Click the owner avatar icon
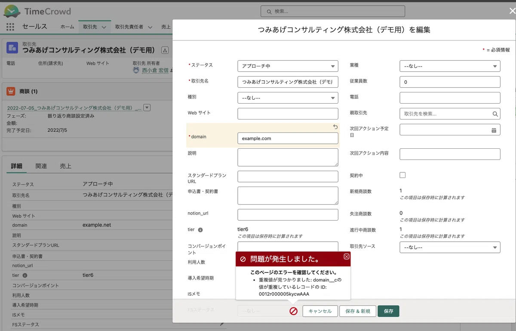The image size is (516, 331). click(136, 70)
